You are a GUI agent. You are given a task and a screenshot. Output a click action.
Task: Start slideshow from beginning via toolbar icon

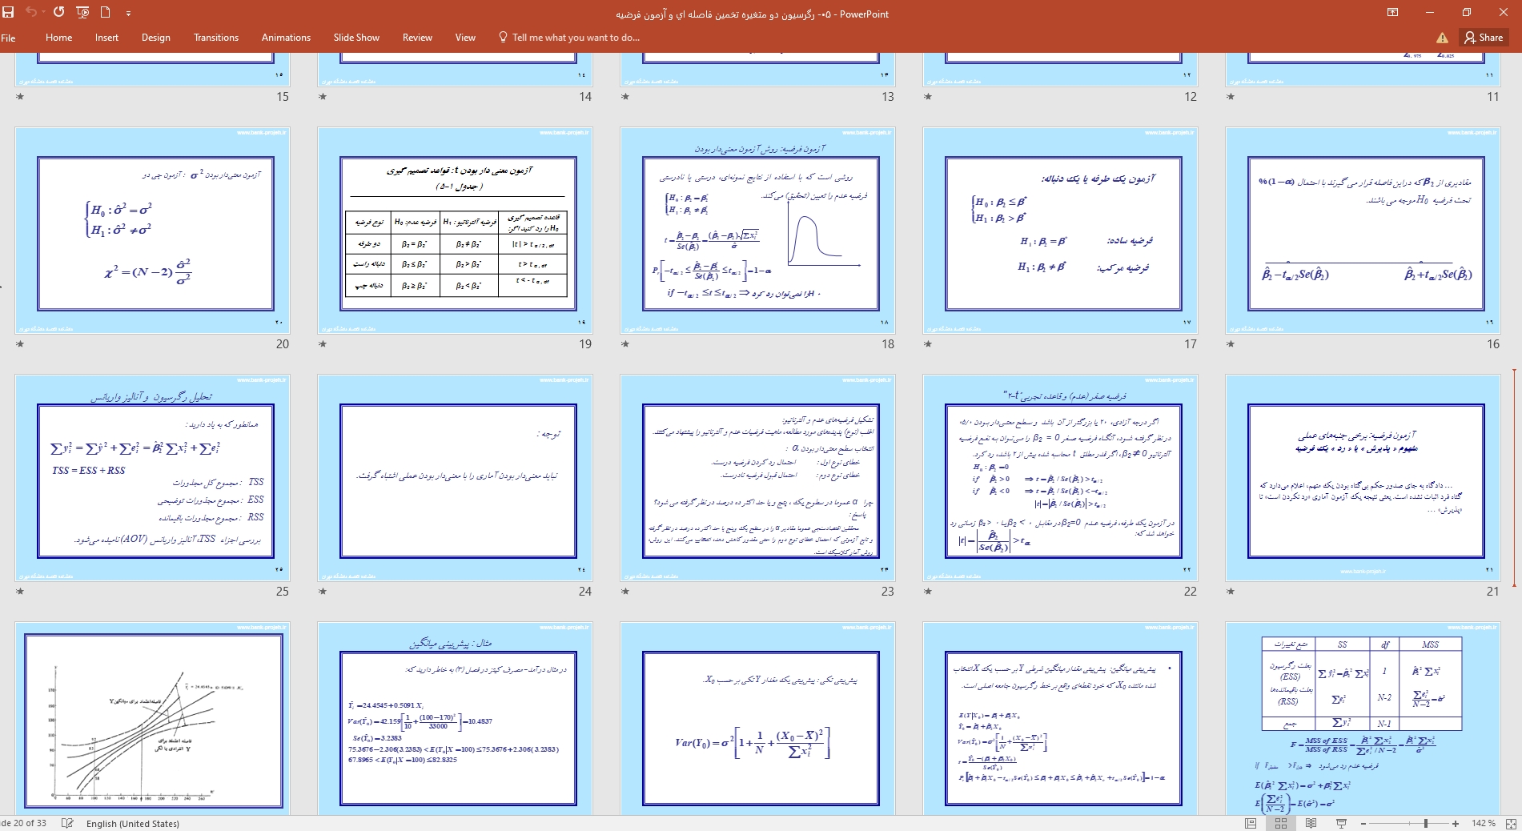[x=82, y=12]
